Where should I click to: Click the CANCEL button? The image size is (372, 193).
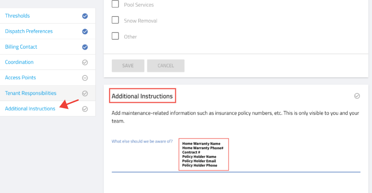166,66
